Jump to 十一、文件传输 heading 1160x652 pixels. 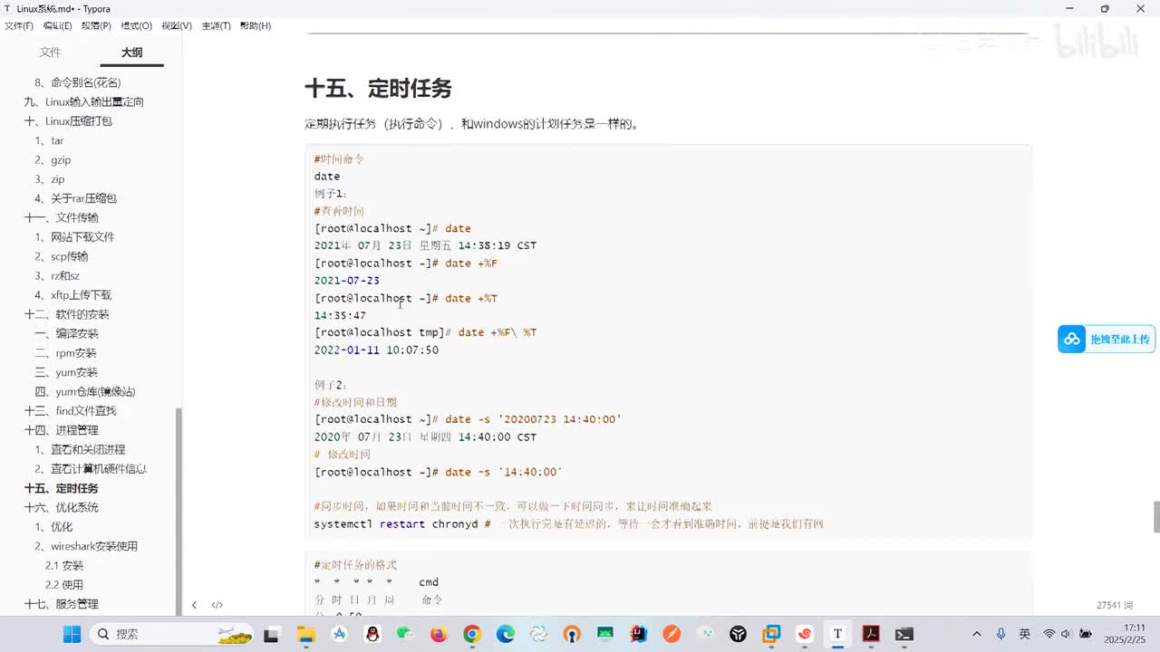click(x=62, y=217)
